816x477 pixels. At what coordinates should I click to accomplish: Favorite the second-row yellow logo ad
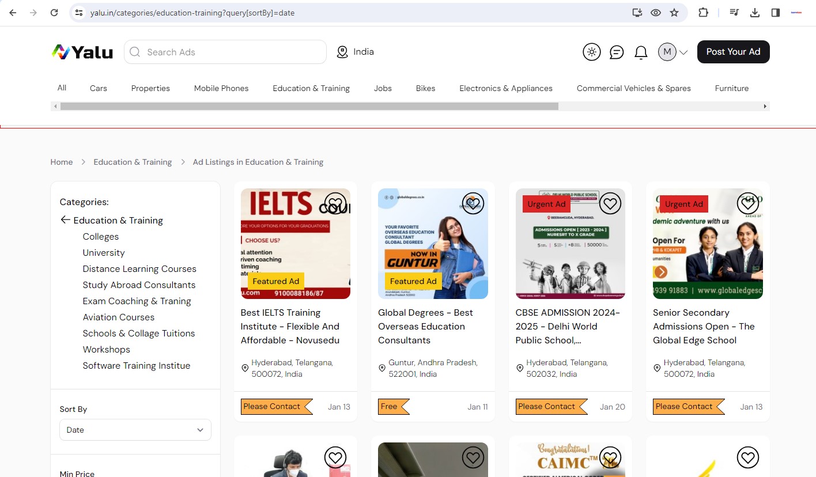tap(748, 458)
